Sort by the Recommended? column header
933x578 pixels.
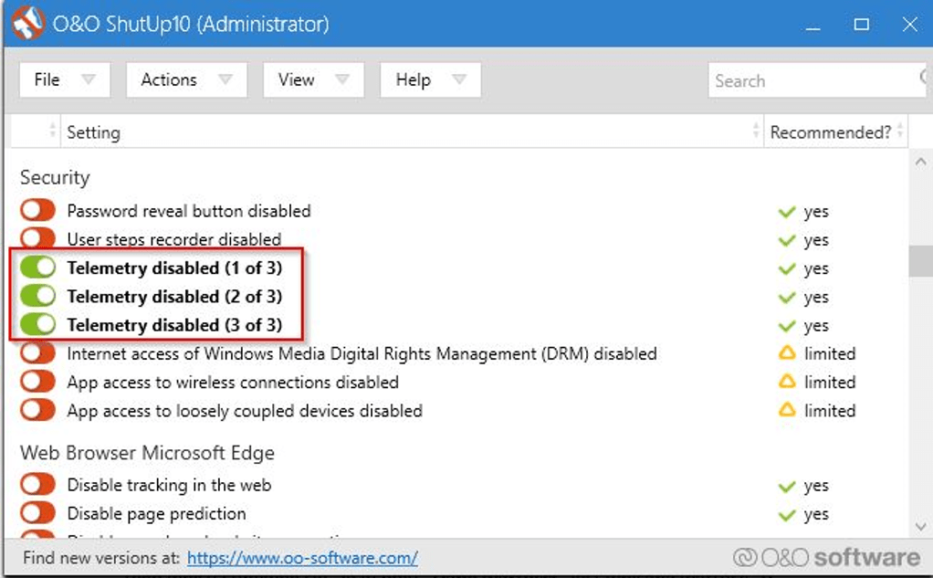(830, 132)
